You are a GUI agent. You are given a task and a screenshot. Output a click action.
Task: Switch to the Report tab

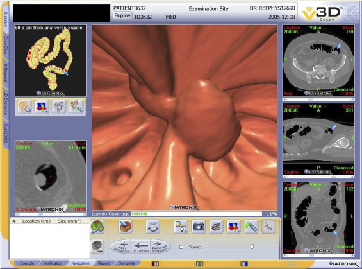104,263
